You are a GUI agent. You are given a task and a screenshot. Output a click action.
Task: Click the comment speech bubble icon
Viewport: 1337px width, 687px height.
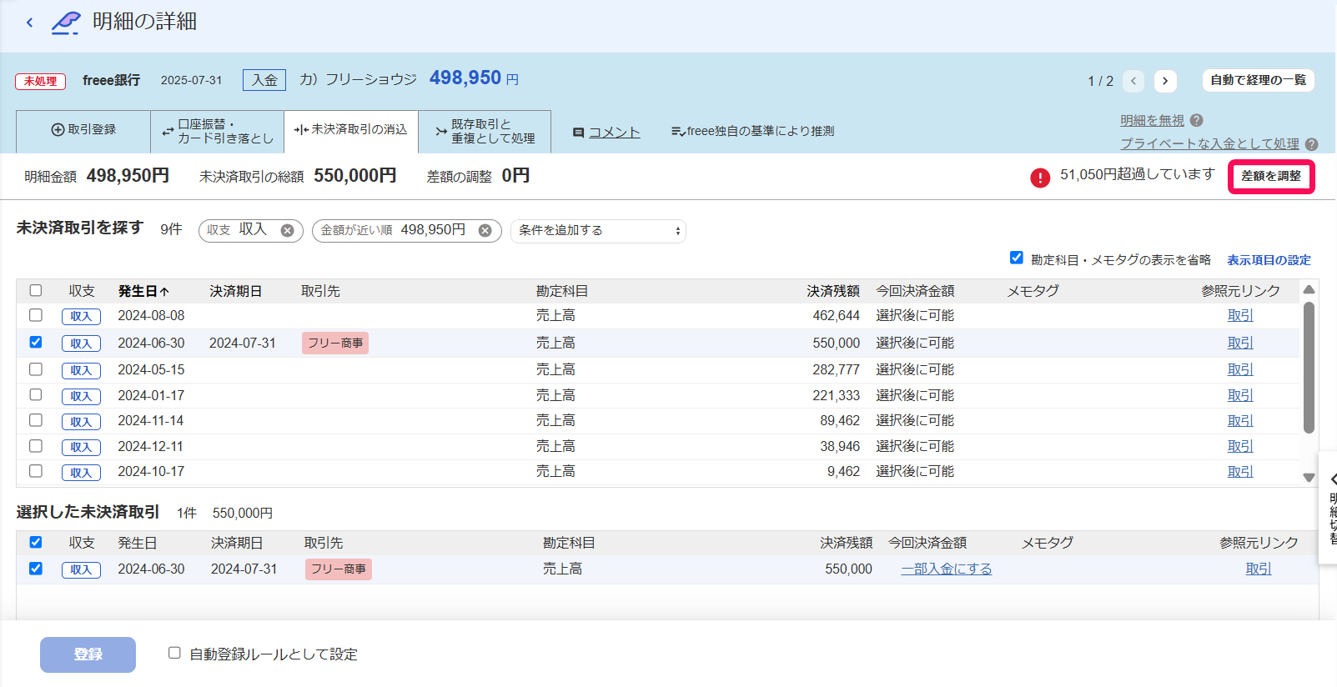pyautogui.click(x=578, y=133)
